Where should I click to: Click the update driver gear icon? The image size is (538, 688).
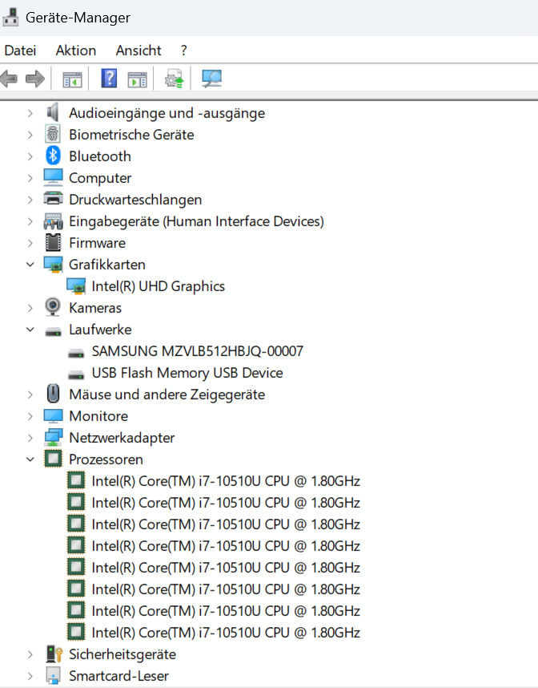[x=175, y=79]
